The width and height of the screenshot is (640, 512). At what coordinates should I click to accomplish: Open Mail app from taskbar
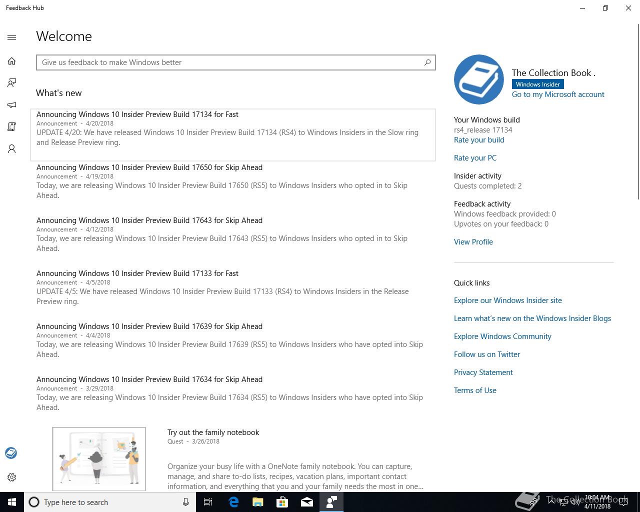point(306,502)
